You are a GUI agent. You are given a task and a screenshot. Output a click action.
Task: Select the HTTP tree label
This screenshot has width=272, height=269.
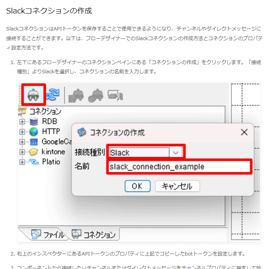pos(51,131)
